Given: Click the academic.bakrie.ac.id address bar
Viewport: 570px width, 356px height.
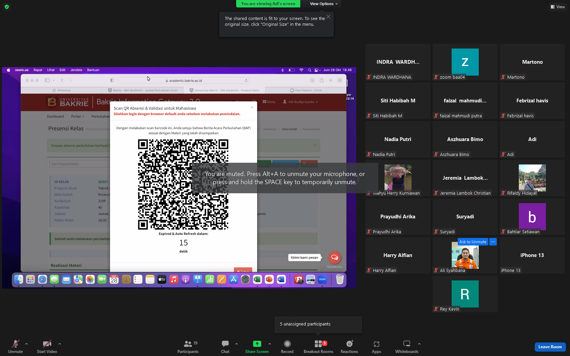Looking at the screenshot, I should [x=184, y=80].
